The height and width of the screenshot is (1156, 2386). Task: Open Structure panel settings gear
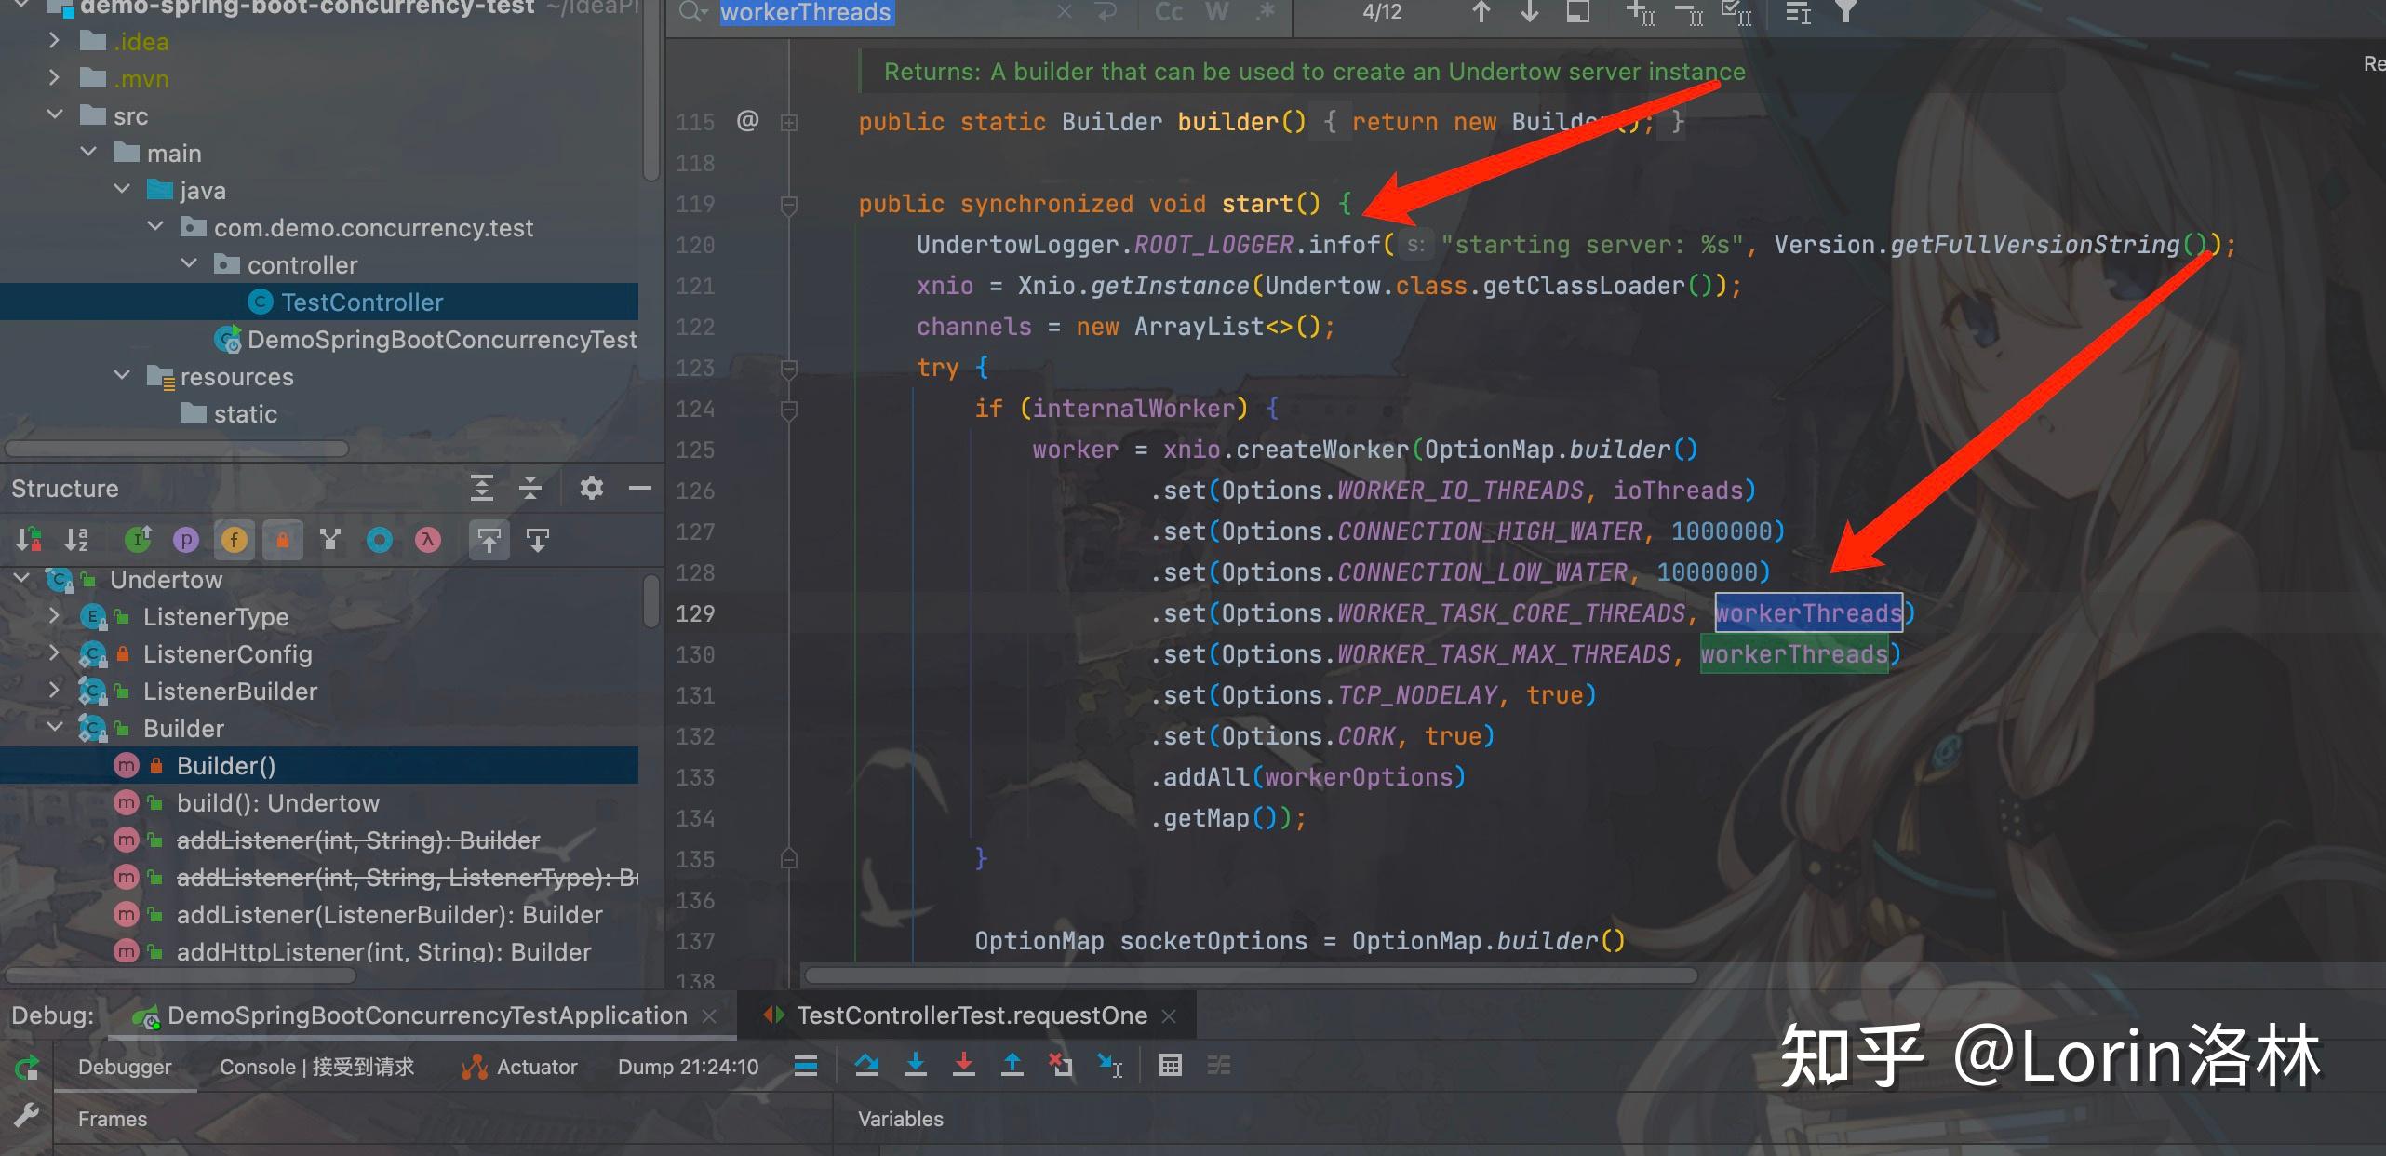coord(591,488)
